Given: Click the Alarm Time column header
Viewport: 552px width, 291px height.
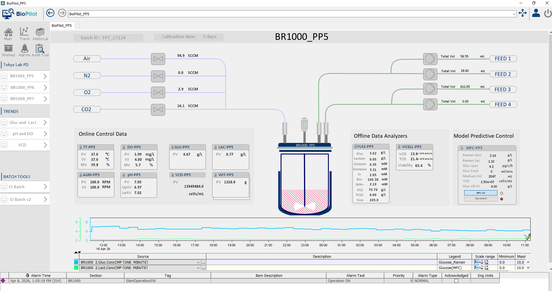Looking at the screenshot, I should (x=38, y=275).
